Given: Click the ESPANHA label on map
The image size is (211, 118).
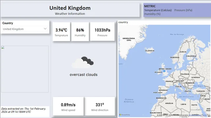Looking at the screenshot, I should [163, 90].
